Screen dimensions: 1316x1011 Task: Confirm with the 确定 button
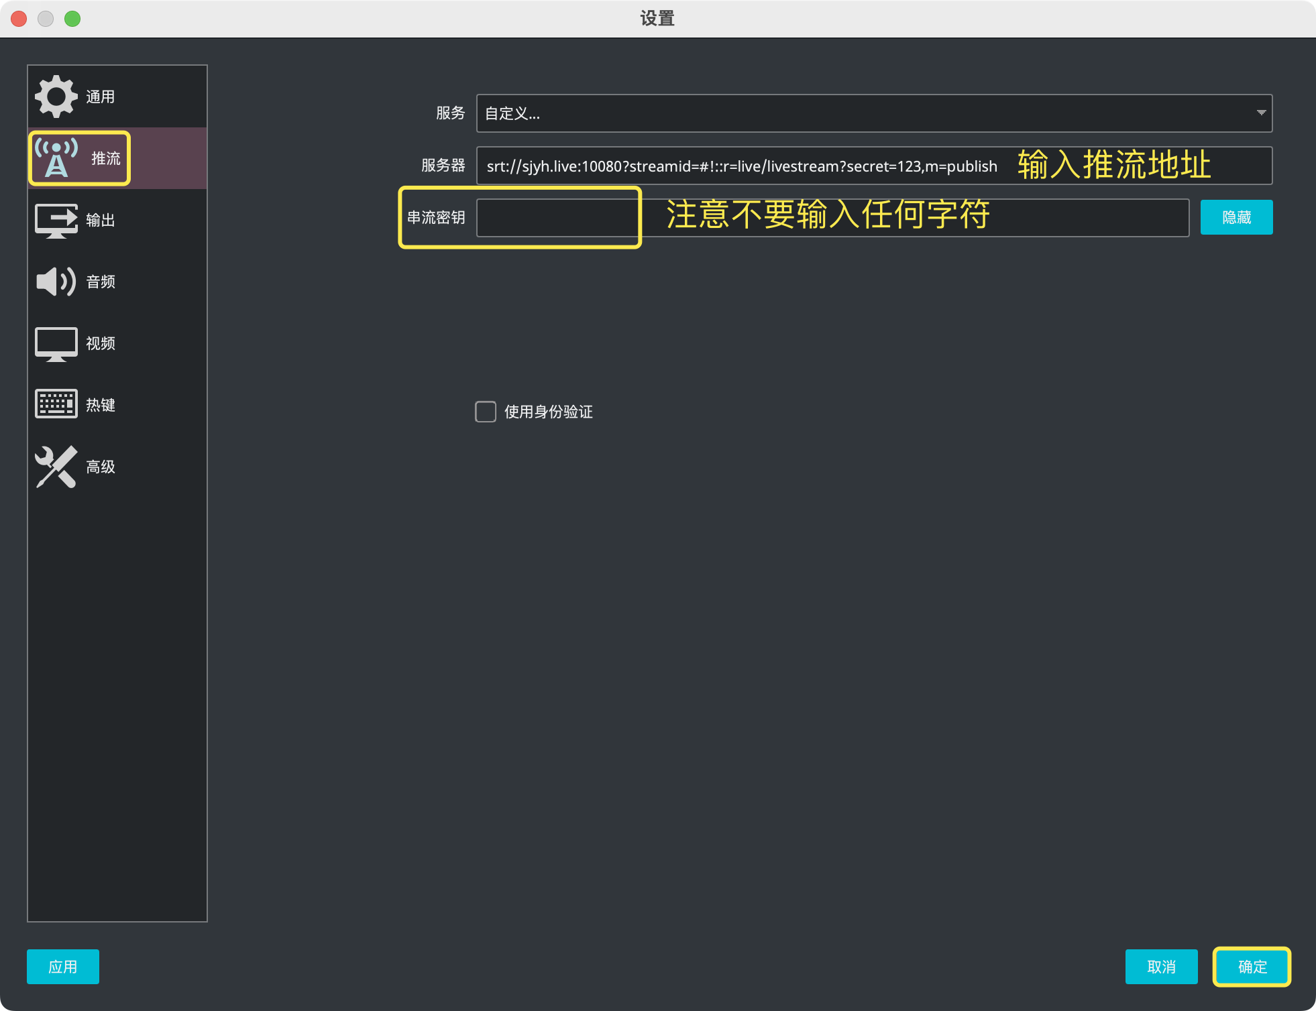coord(1252,967)
